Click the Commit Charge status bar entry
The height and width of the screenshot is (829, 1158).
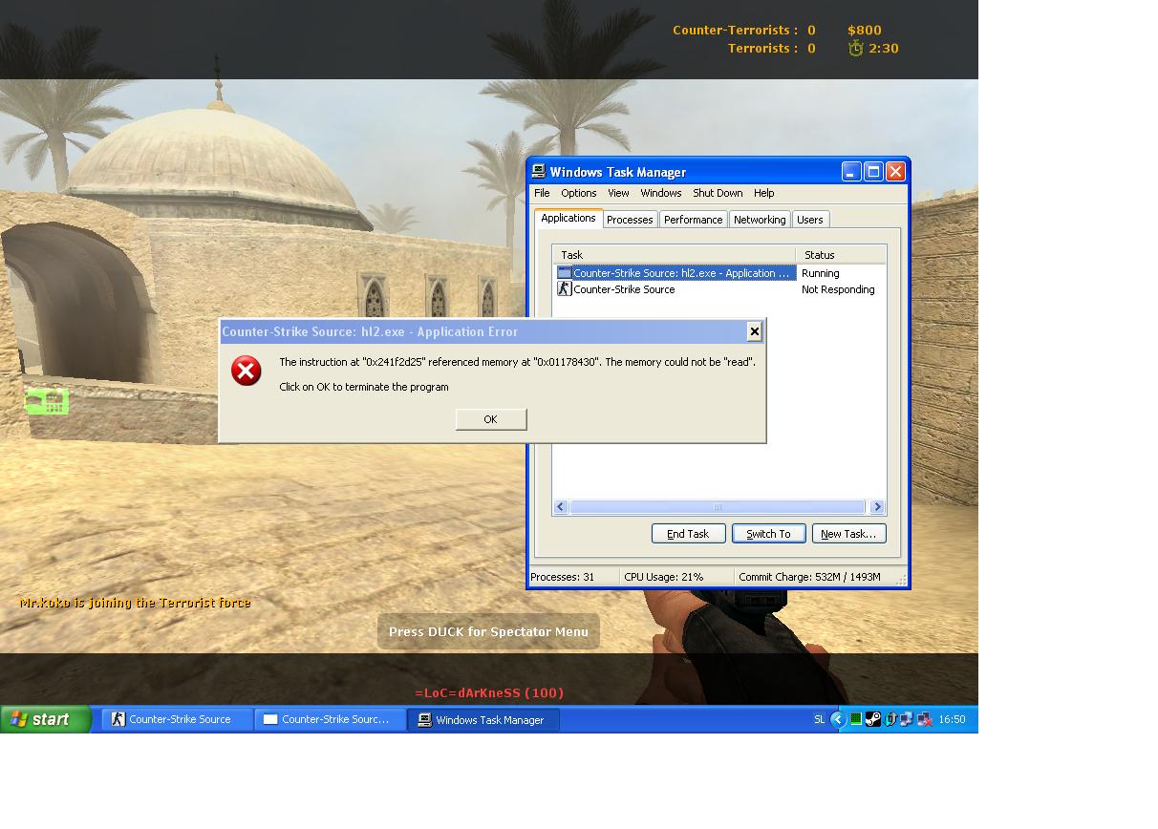810,577
